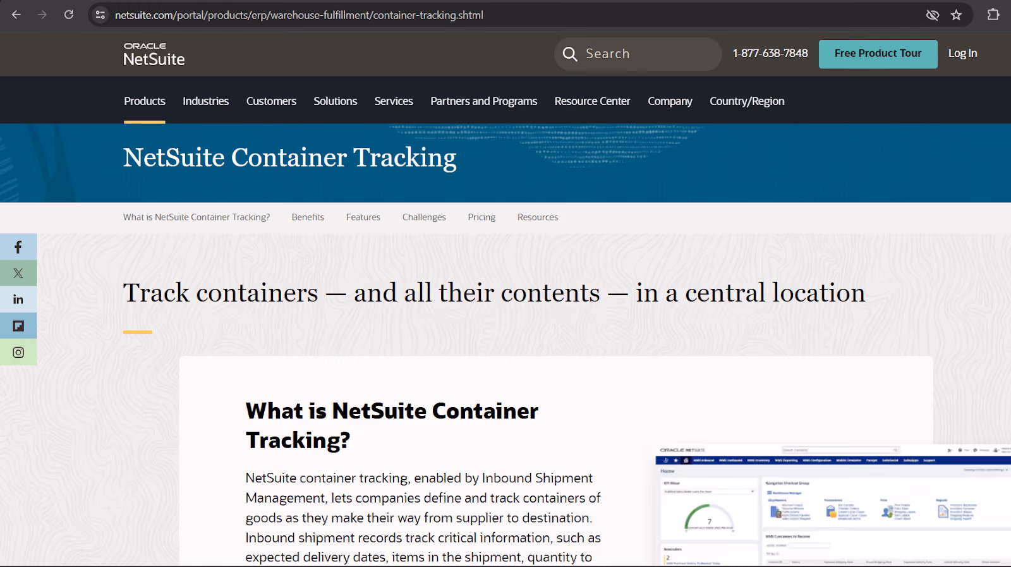Click the paragraph starting 'NetSuite container tracking, enabled'
This screenshot has height=567, width=1011.
tap(423, 518)
